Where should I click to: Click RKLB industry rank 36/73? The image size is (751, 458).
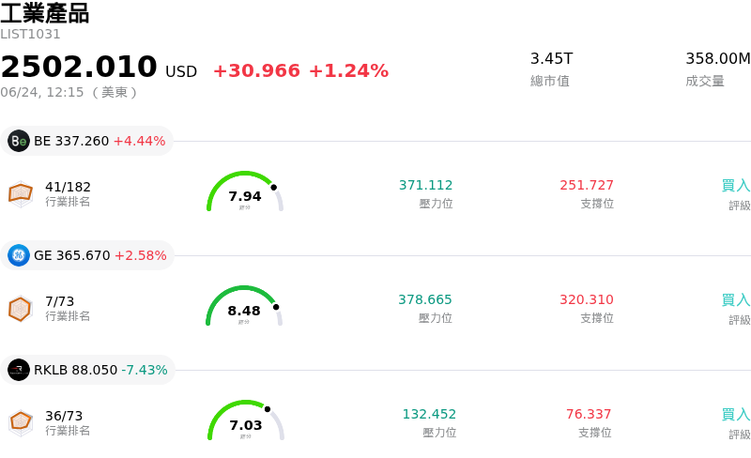pyautogui.click(x=64, y=416)
